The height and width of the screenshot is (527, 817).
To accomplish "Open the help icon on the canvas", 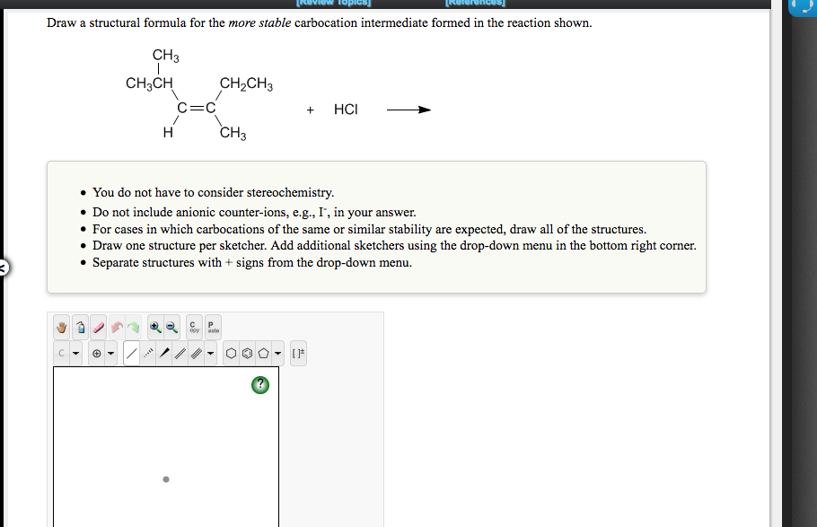I will point(259,384).
